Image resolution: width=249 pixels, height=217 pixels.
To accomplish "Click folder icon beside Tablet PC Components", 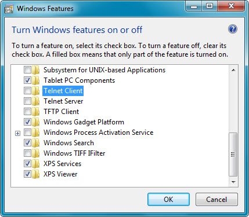I will pyautogui.click(x=36, y=80).
